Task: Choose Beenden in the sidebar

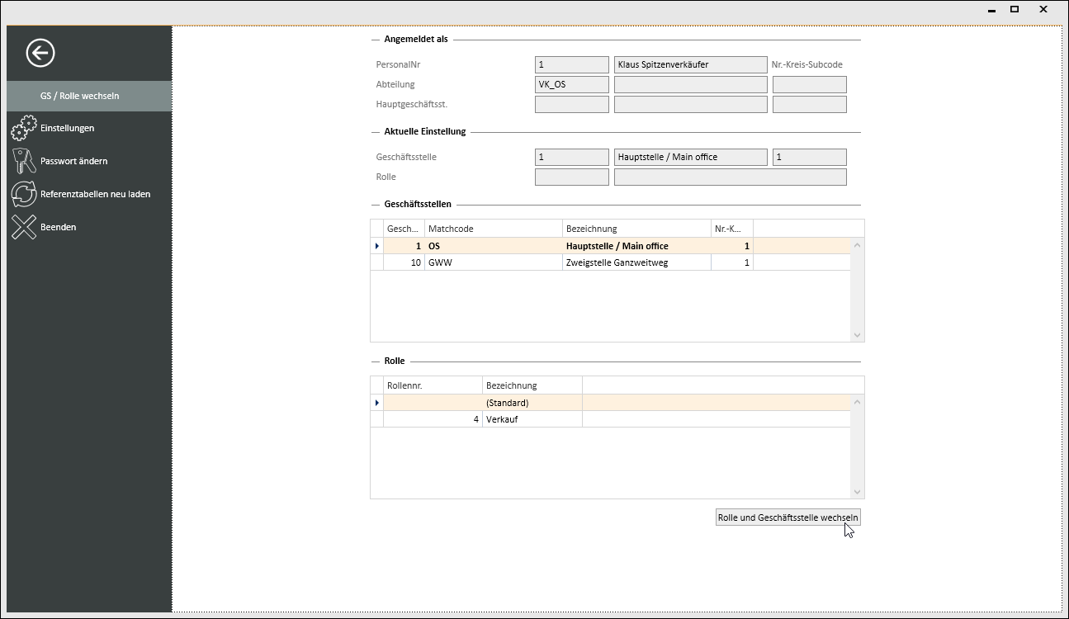Action: coord(89,227)
